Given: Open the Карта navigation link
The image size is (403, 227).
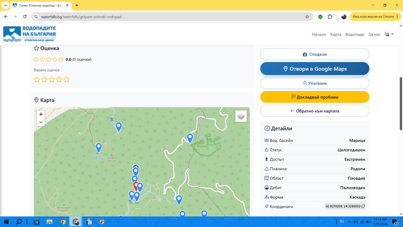Looking at the screenshot, I should click(x=335, y=34).
